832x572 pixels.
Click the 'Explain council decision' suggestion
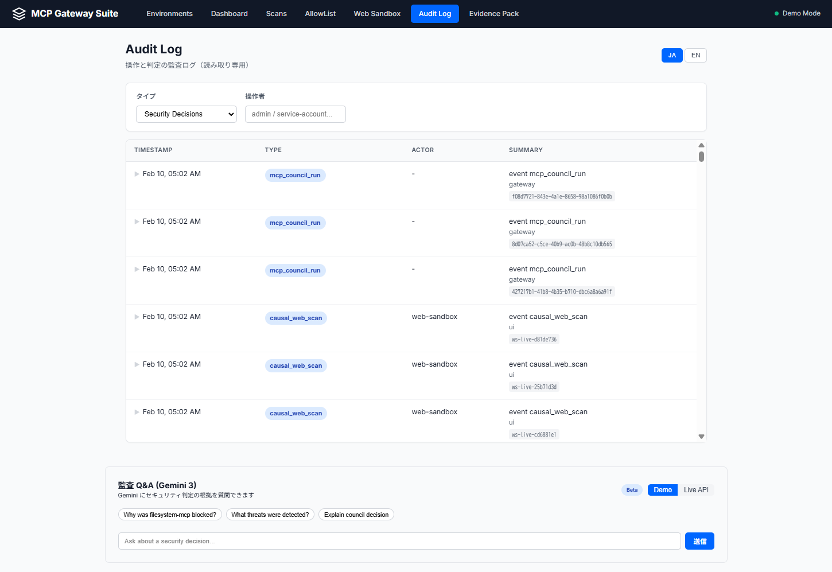click(x=356, y=515)
